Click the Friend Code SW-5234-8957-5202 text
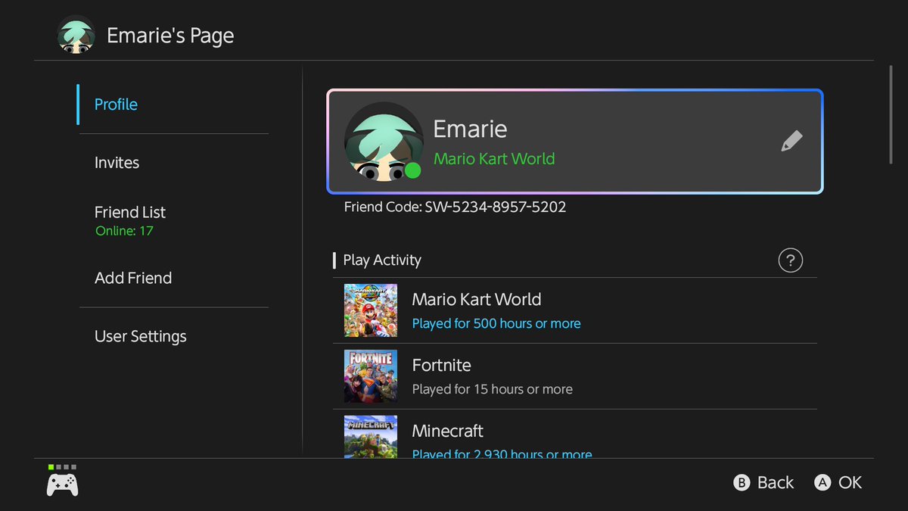Screen dimensions: 908x511 coord(455,207)
